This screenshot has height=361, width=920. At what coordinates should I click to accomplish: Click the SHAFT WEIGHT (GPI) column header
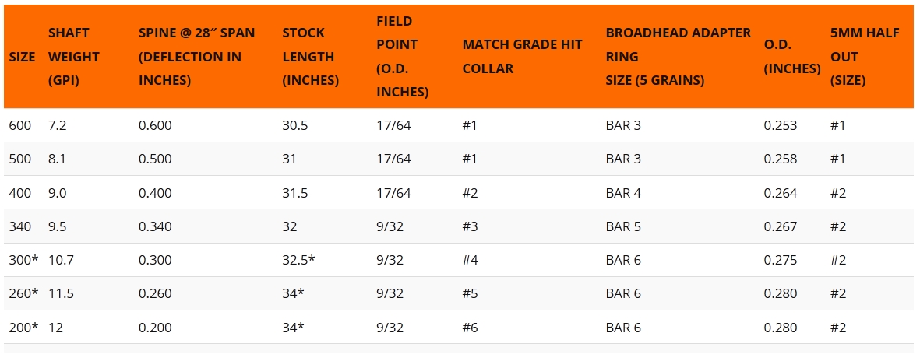(74, 57)
